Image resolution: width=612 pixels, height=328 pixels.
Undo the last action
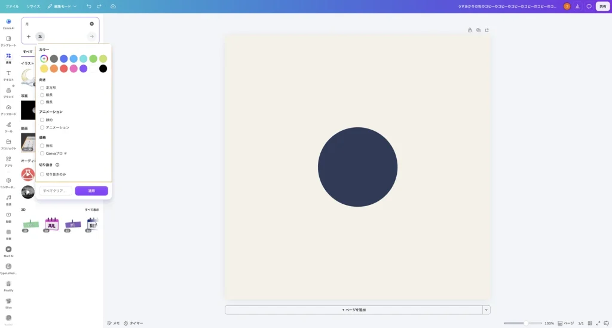click(x=89, y=6)
